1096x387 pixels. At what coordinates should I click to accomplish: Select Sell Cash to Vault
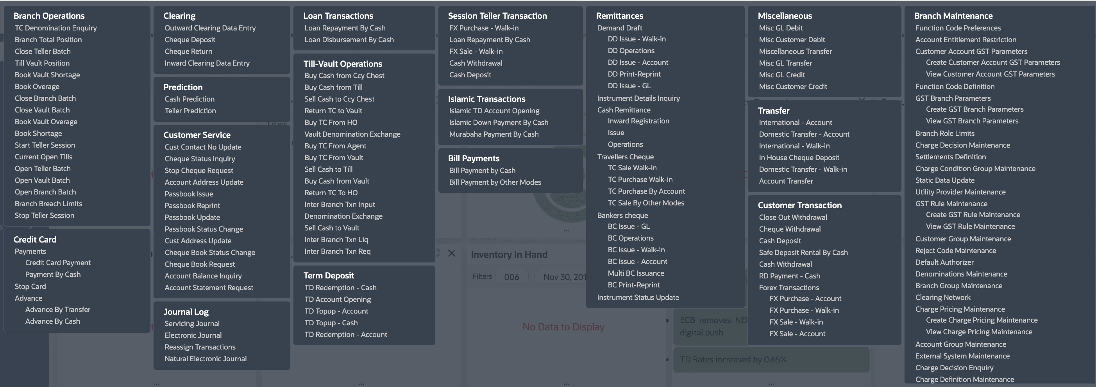tap(332, 228)
